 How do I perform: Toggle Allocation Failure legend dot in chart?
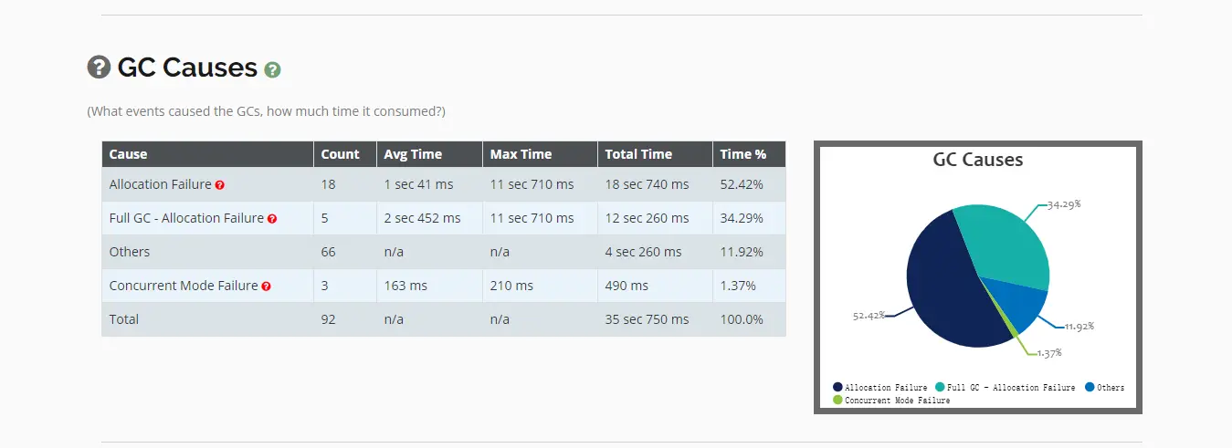click(837, 388)
